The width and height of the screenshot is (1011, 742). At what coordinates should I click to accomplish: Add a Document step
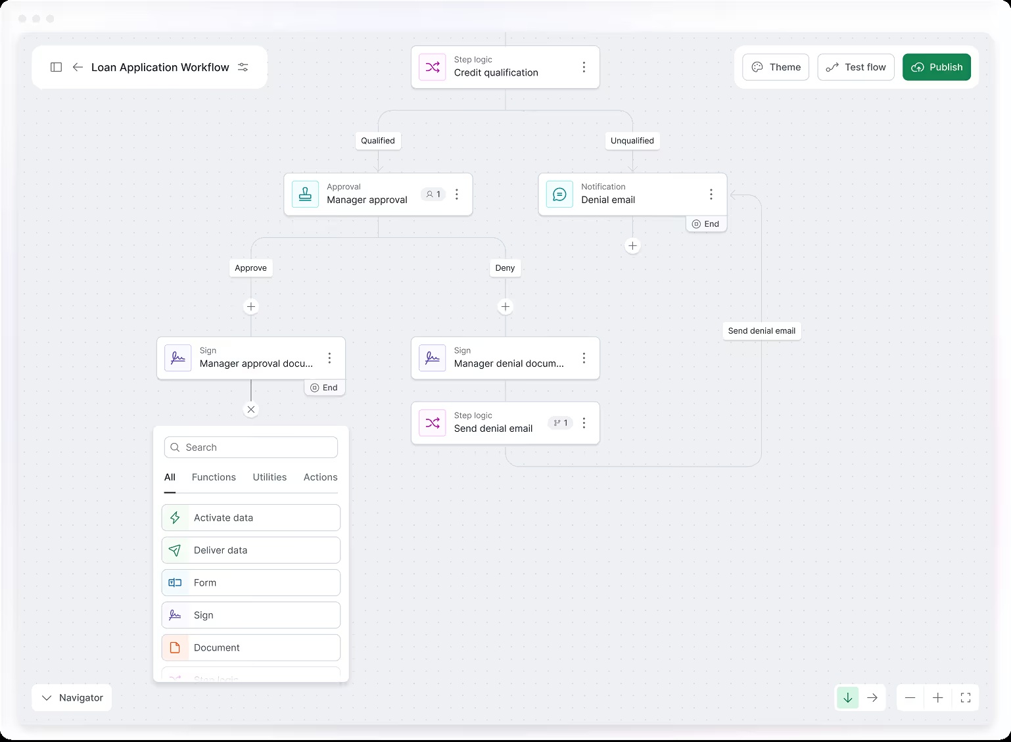pos(251,648)
